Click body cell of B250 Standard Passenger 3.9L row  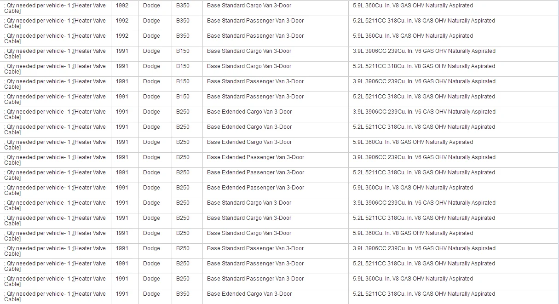(x=275, y=251)
